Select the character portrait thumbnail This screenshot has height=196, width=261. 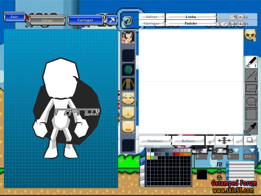[128, 37]
